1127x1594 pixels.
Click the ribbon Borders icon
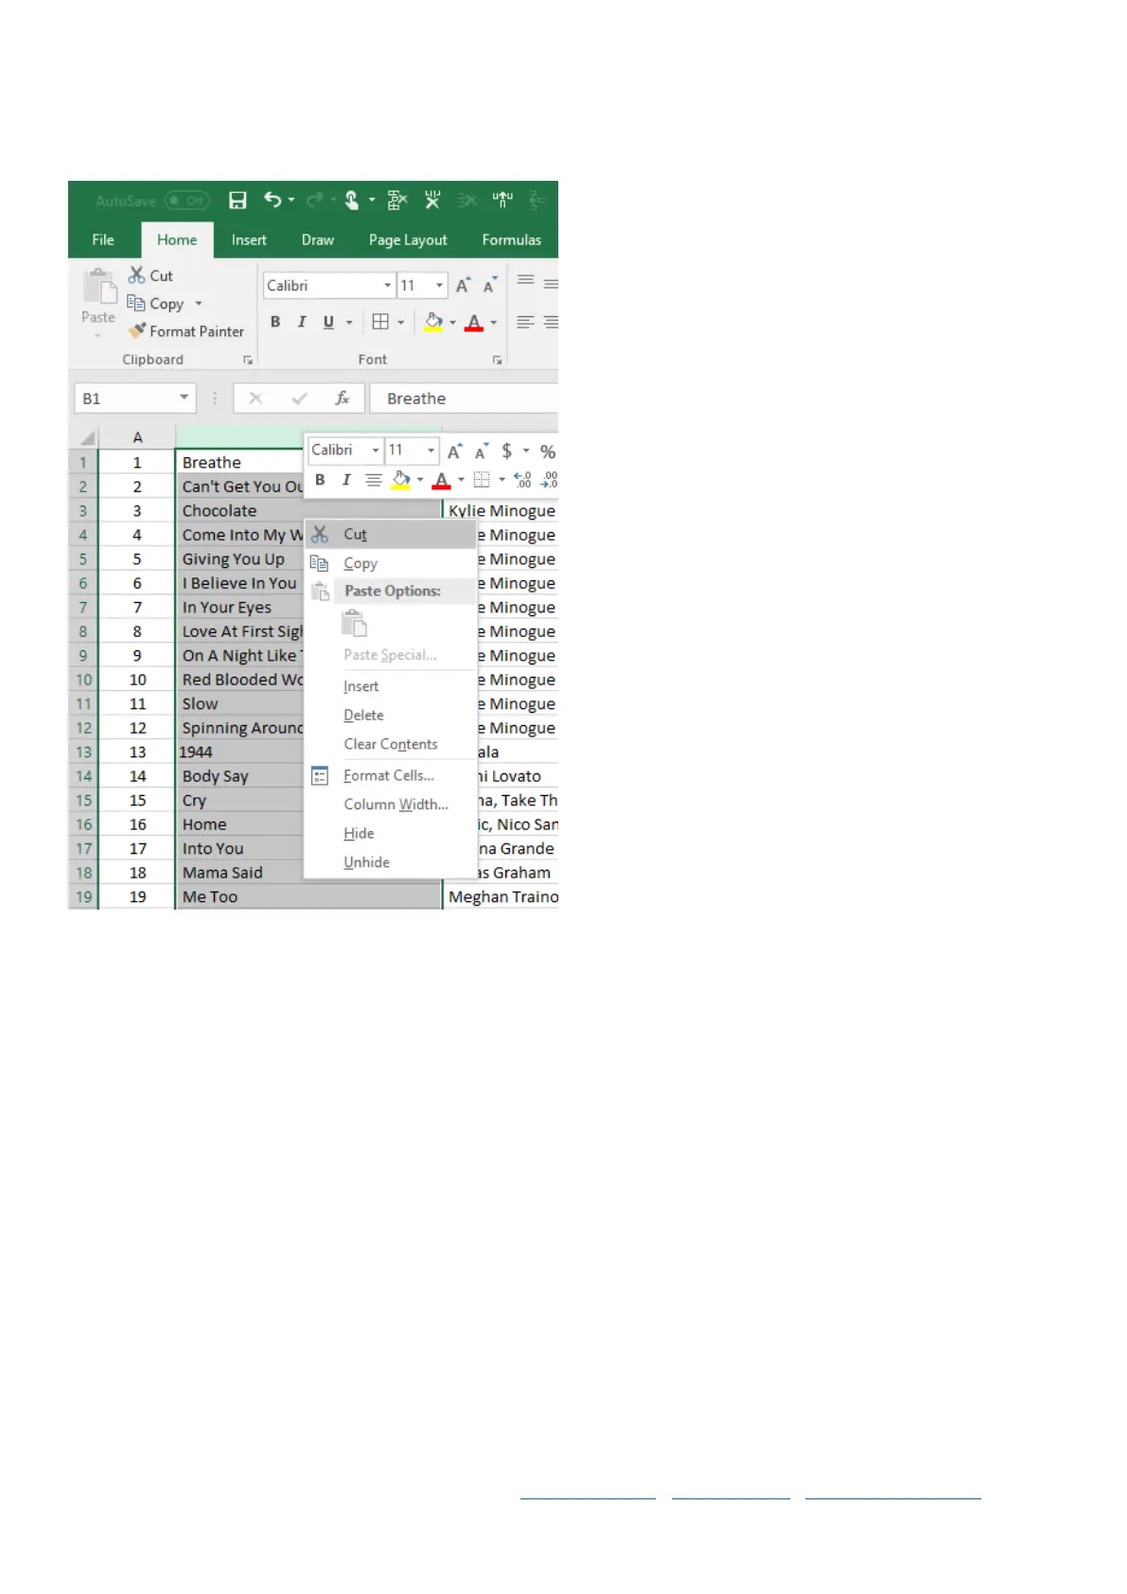click(380, 322)
